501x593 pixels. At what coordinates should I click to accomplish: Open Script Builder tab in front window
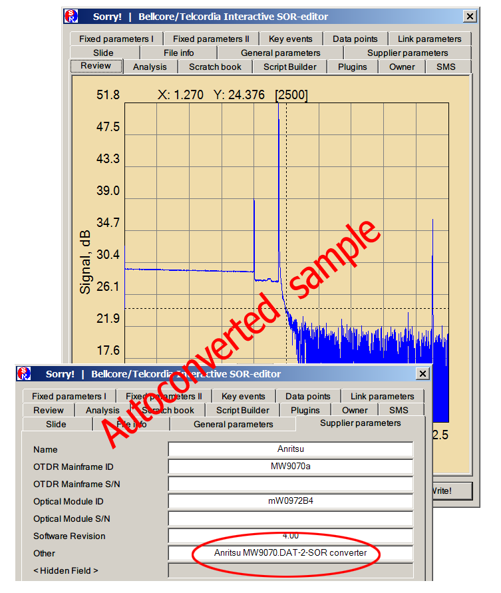243,411
